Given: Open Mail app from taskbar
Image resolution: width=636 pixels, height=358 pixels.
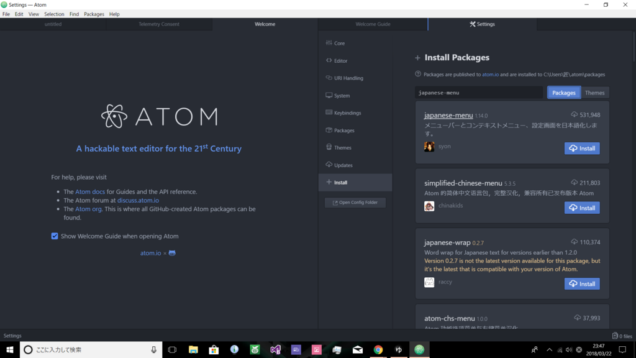Looking at the screenshot, I should coord(358,349).
